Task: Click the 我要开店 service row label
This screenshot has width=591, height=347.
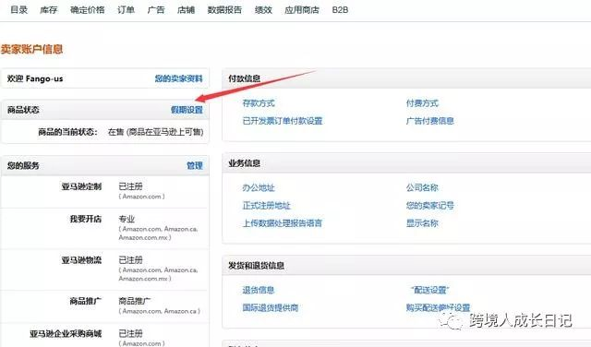Action: (x=86, y=219)
